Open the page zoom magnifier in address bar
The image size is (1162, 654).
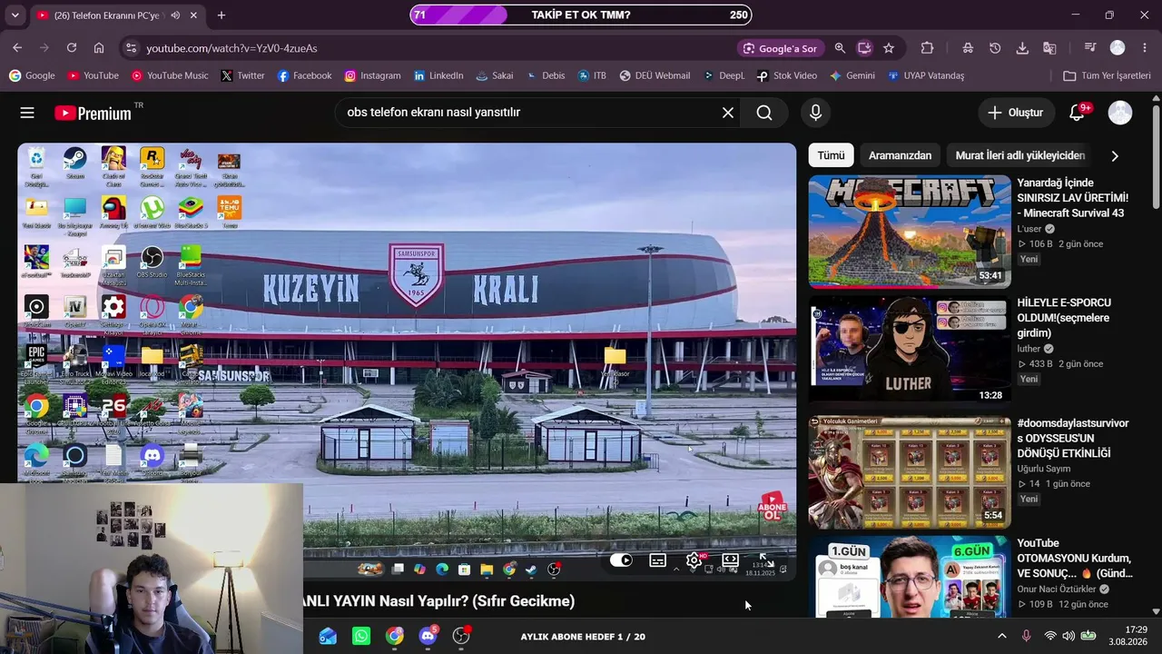point(840,48)
